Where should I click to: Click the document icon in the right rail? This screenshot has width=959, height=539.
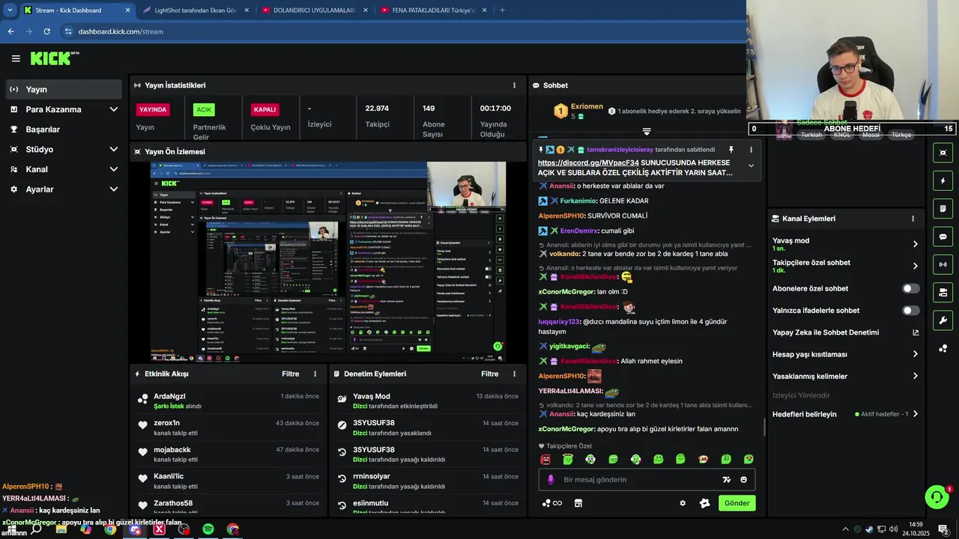click(x=943, y=208)
